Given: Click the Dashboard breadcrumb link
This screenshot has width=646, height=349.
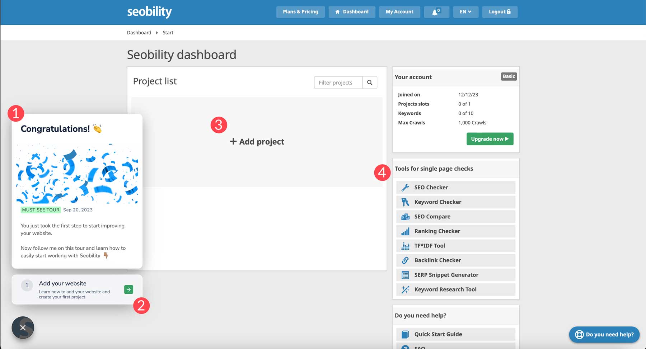Looking at the screenshot, I should 139,33.
